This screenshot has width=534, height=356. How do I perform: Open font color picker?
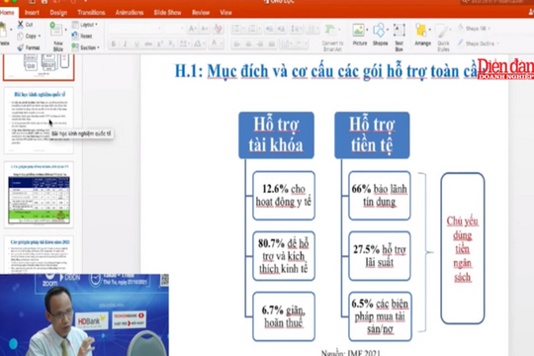[216, 44]
